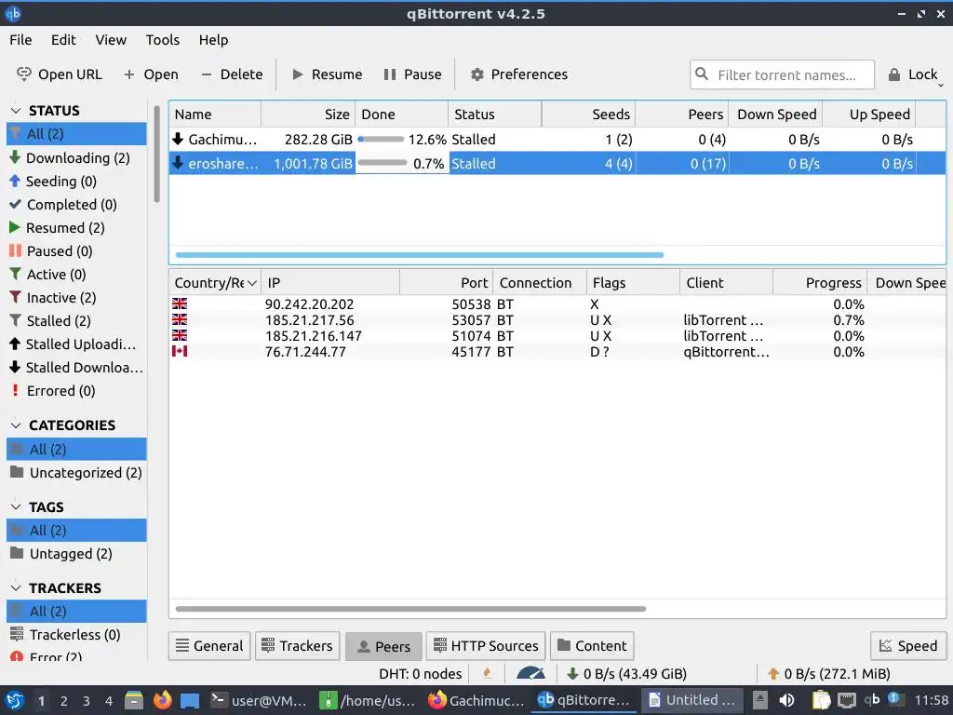Image resolution: width=953 pixels, height=715 pixels.
Task: Collapse the CATEGORIES section
Action: coord(17,425)
